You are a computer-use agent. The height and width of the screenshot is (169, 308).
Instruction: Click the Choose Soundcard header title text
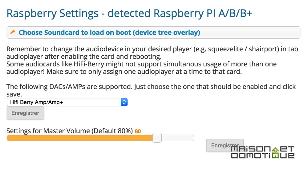tap(109, 33)
